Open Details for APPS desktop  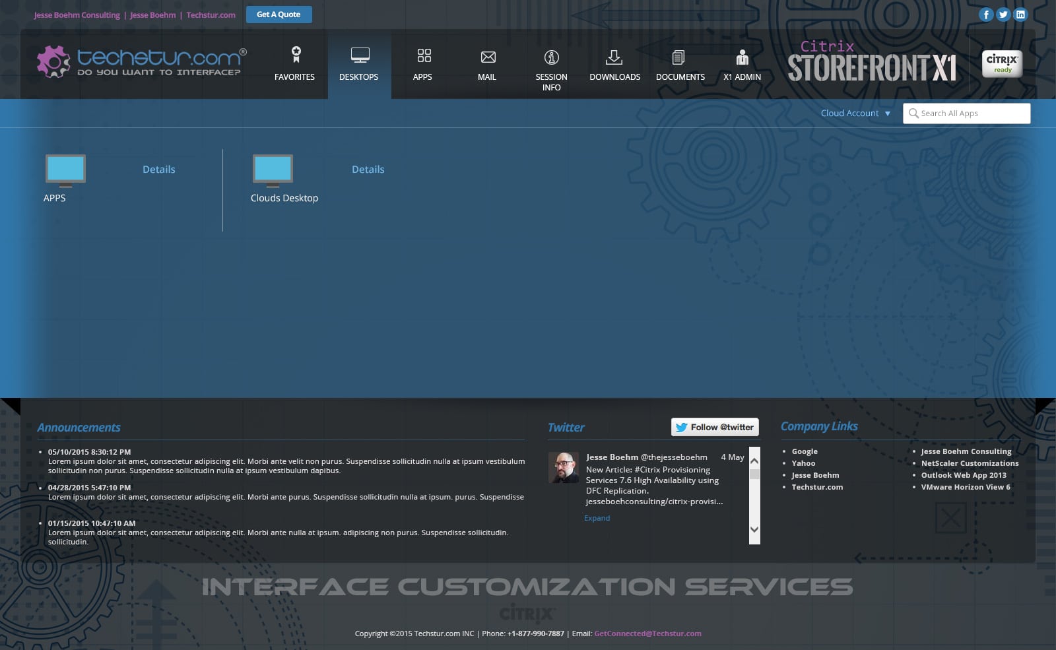tap(159, 170)
